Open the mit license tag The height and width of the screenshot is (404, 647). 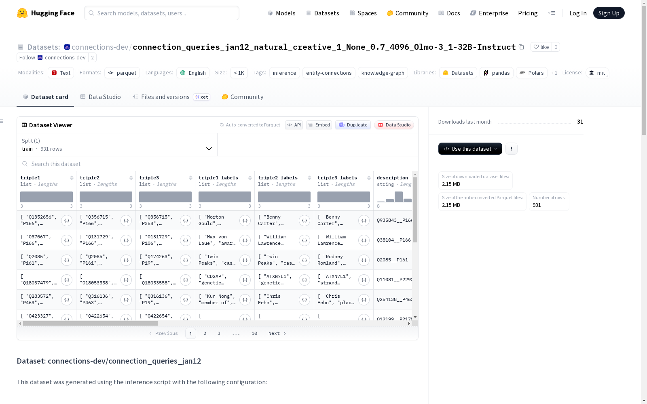tap(597, 73)
